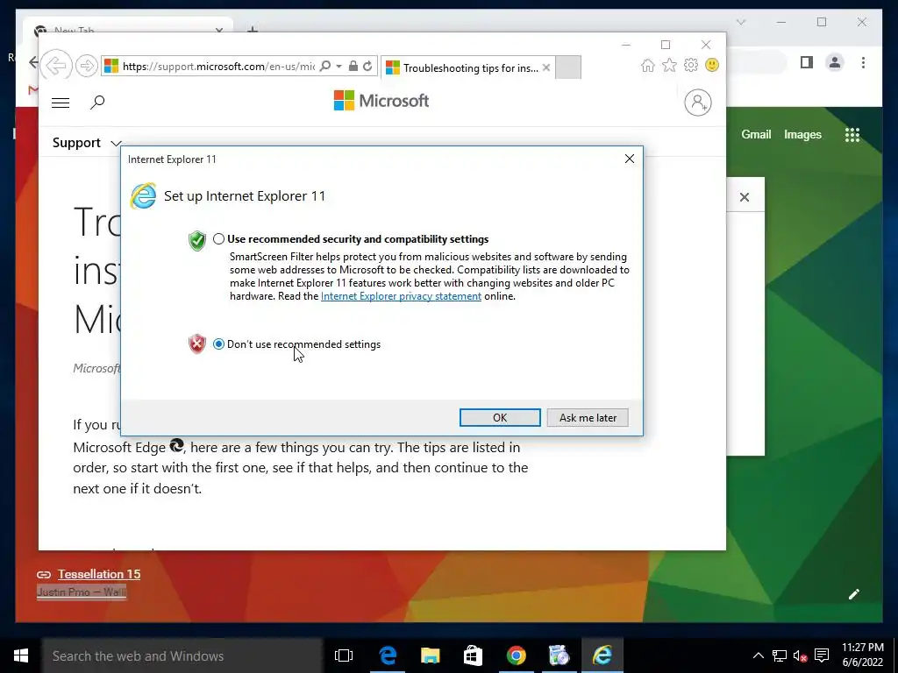Go forward using IE forward arrow
Viewport: 898px width, 673px height.
87,66
